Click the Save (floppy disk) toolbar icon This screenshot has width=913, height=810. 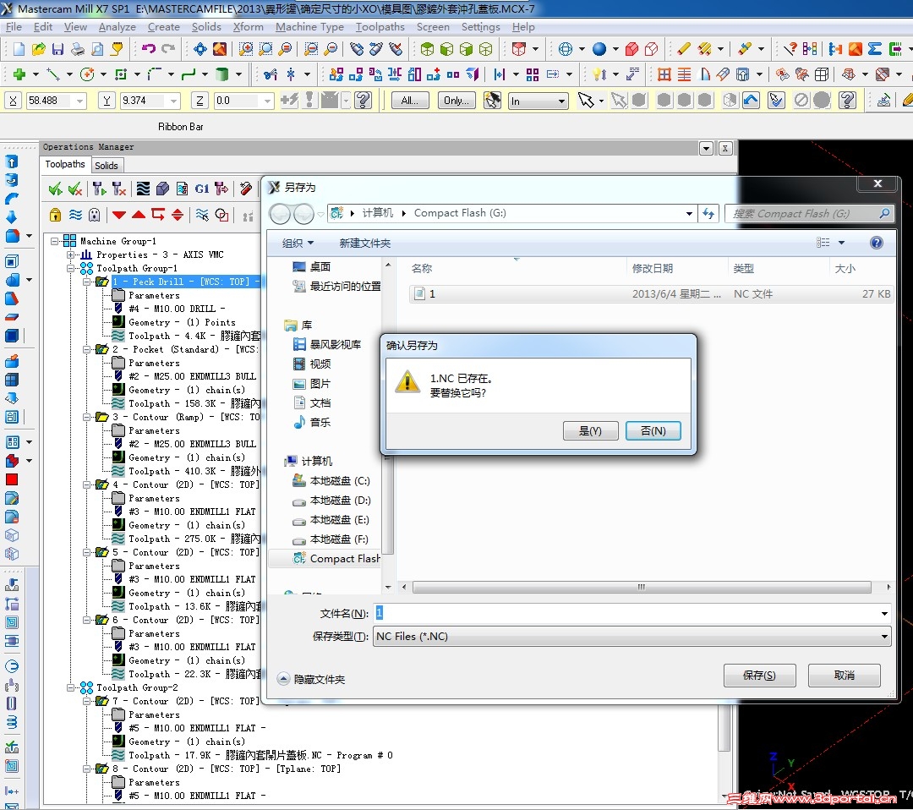click(x=57, y=50)
